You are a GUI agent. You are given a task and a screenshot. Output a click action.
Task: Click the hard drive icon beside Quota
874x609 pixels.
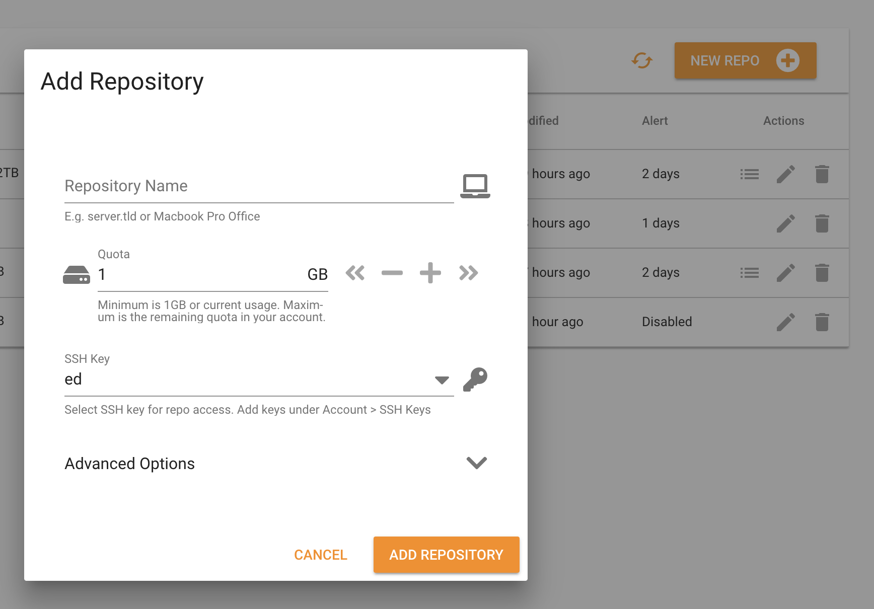coord(77,275)
